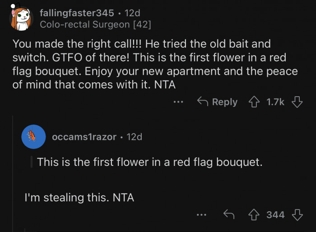The height and width of the screenshot is (232, 316).
Task: Click reply arrow on occams1razor's comment
Action: [230, 215]
